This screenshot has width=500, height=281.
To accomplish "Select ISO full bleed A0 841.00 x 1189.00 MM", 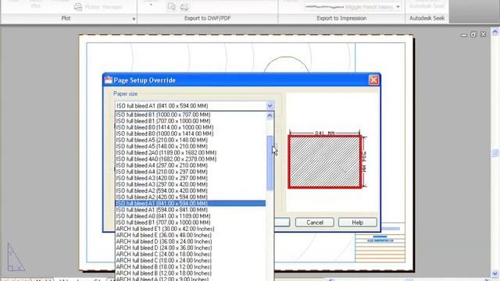I will coord(191,216).
